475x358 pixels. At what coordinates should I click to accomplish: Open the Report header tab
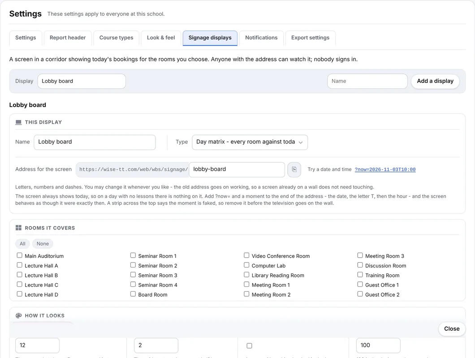pyautogui.click(x=68, y=38)
